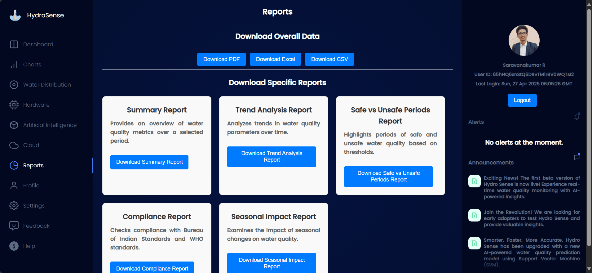
Task: Click the Cloud icon in sidebar
Action: coord(14,145)
